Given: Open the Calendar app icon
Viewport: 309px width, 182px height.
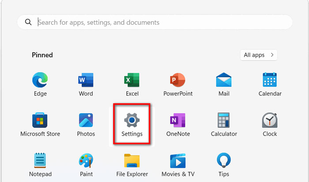Looking at the screenshot, I should (x=270, y=80).
